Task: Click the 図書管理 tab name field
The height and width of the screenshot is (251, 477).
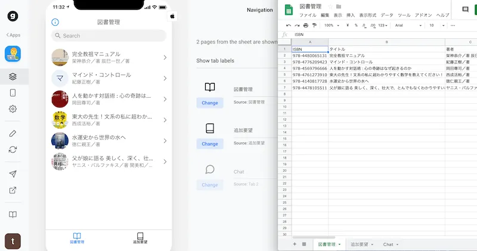Action: (255, 89)
